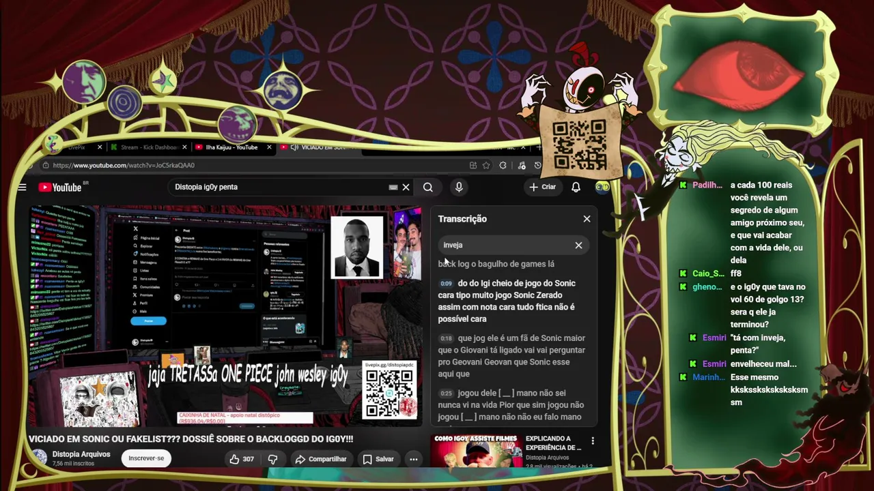
Task: Bookmark this page with the star icon
Action: 486,165
